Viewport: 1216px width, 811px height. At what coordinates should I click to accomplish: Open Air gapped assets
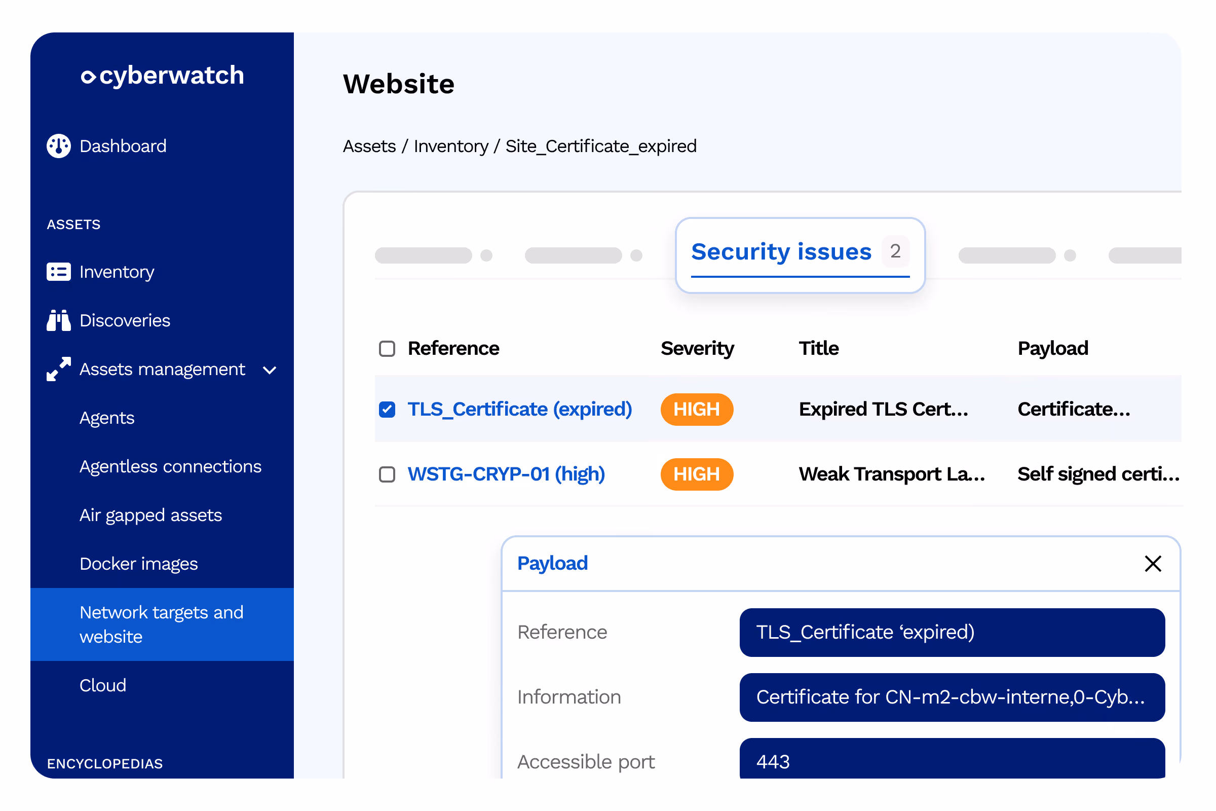pyautogui.click(x=150, y=515)
